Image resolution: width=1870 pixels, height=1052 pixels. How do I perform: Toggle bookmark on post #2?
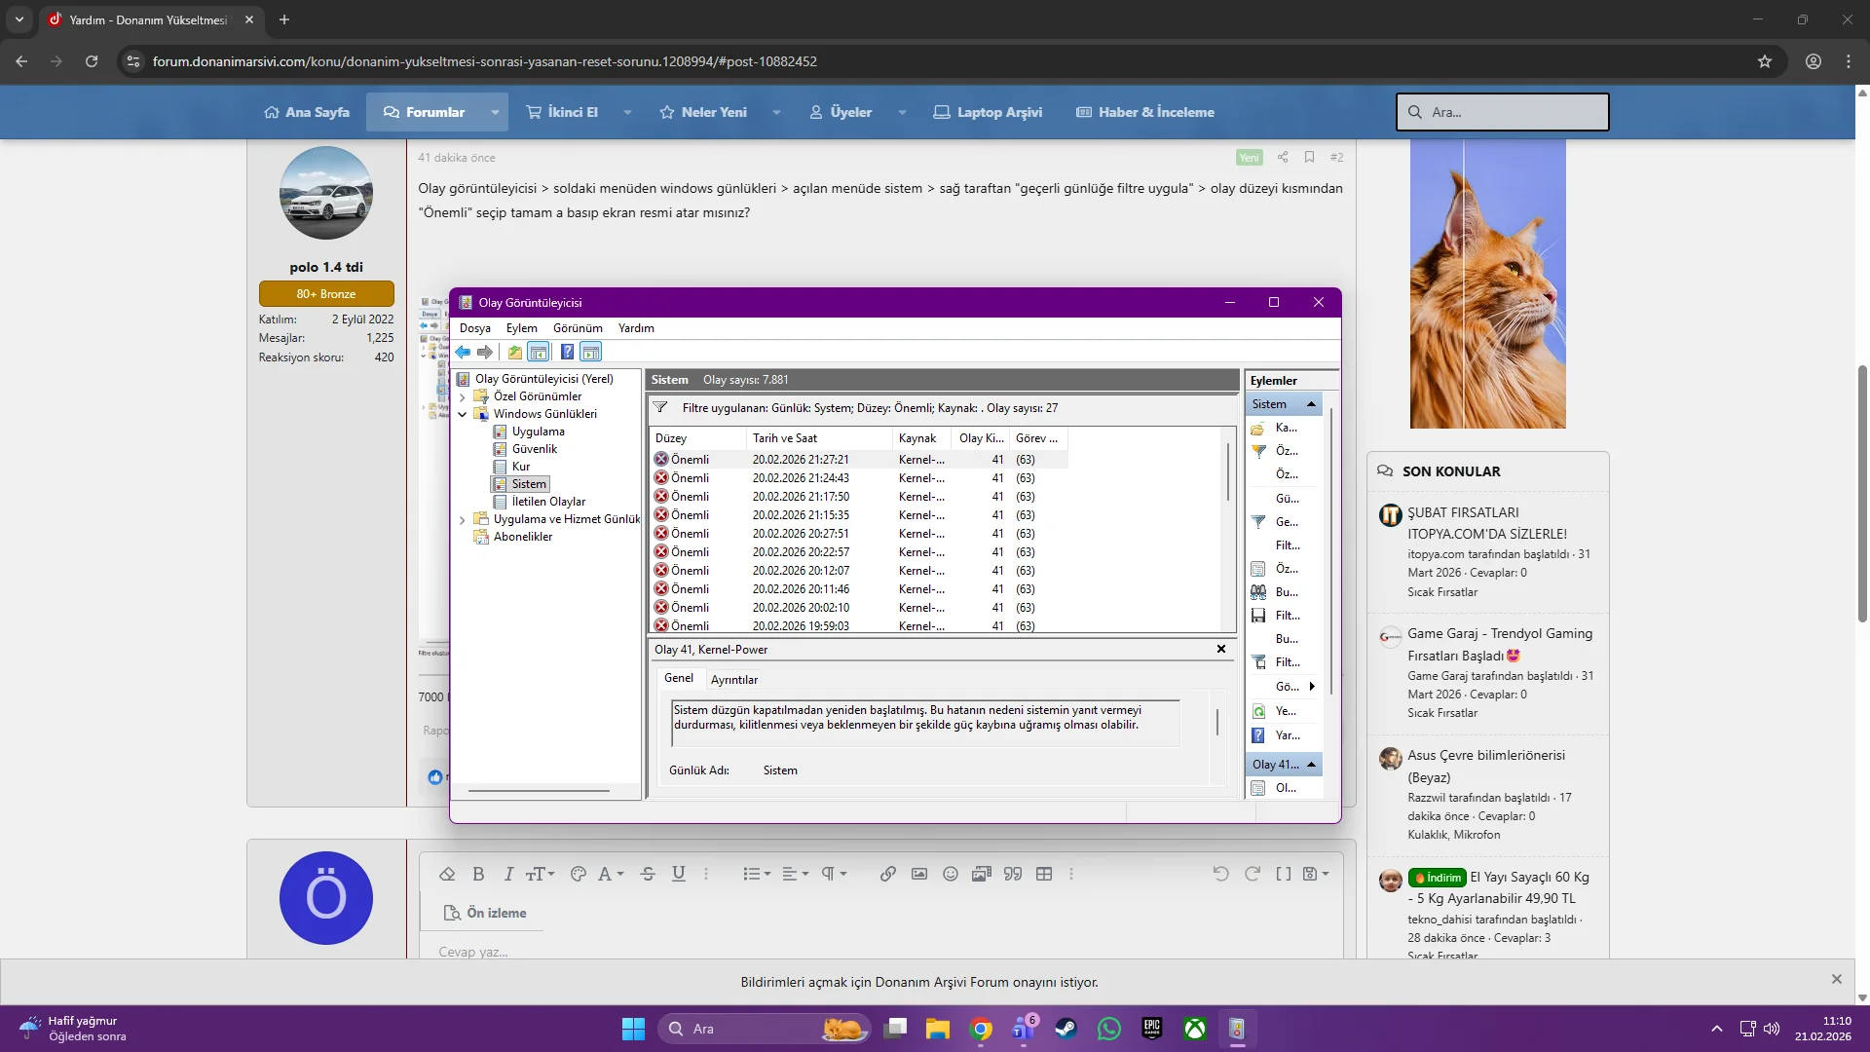[x=1310, y=157]
